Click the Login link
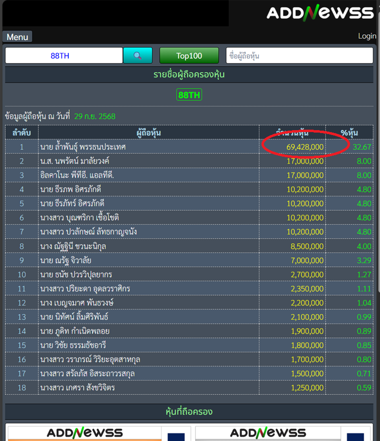 [367, 36]
